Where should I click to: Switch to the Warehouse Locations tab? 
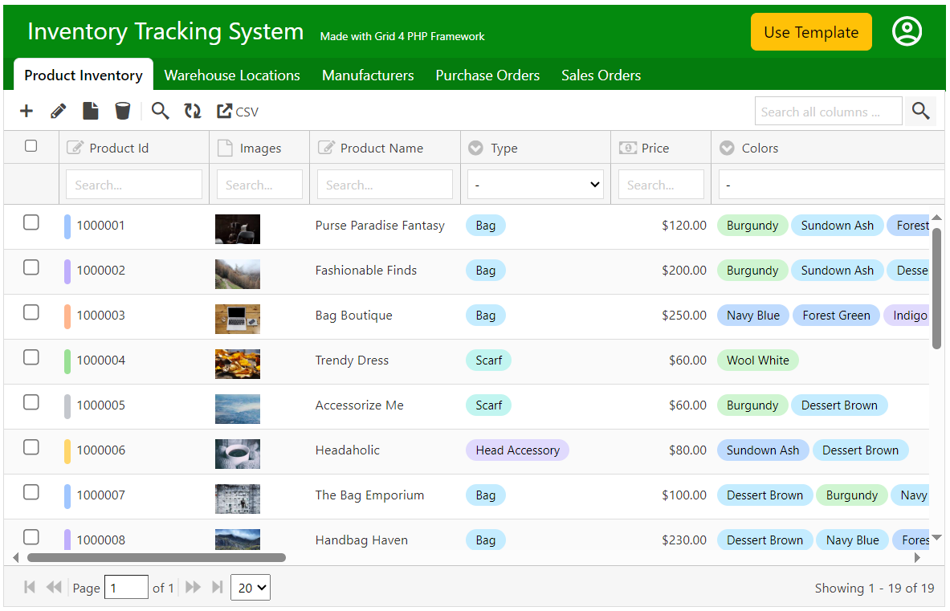pyautogui.click(x=232, y=75)
